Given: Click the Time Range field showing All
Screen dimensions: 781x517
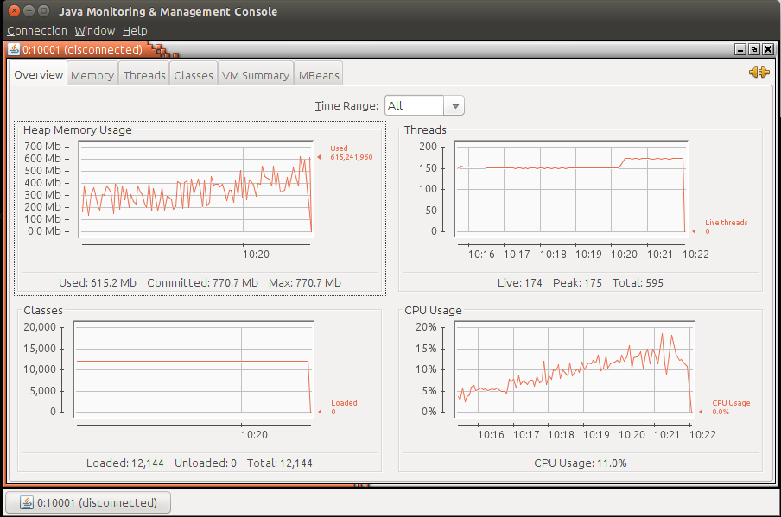Looking at the screenshot, I should (x=415, y=106).
